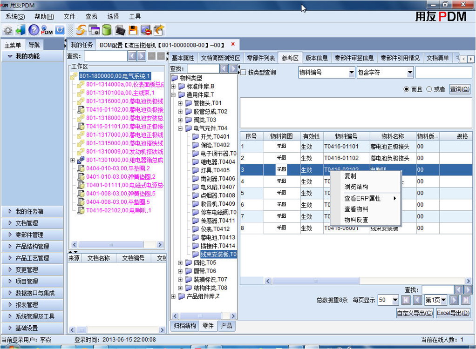Collapse the 电气元件,T04 tree node

[x=180, y=128]
